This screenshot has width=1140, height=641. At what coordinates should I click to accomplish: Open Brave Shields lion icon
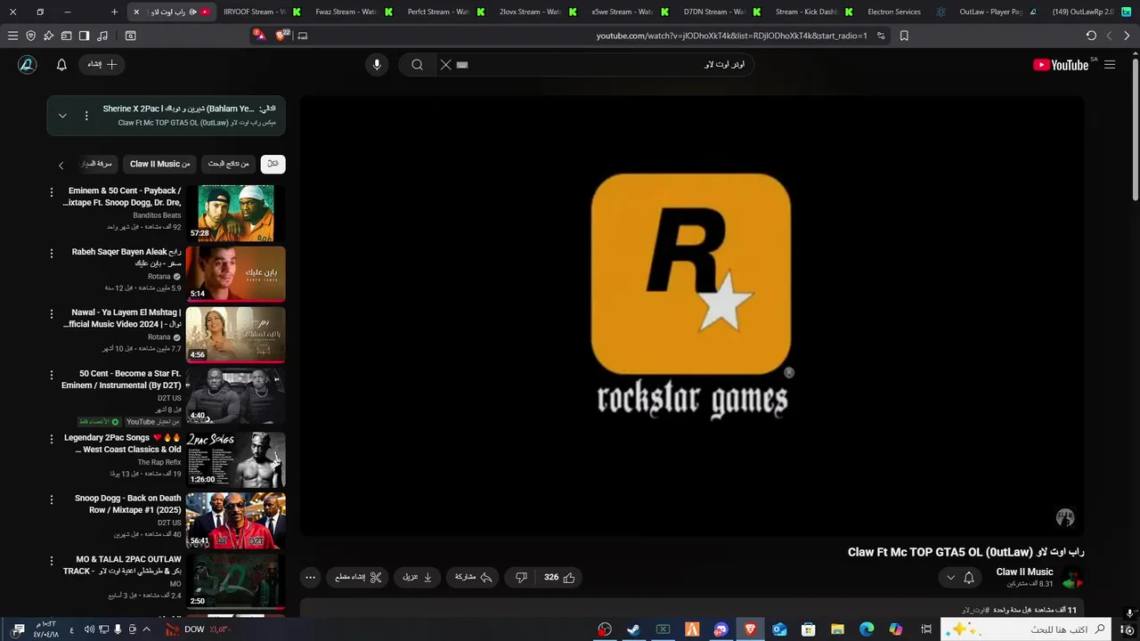pyautogui.click(x=282, y=36)
